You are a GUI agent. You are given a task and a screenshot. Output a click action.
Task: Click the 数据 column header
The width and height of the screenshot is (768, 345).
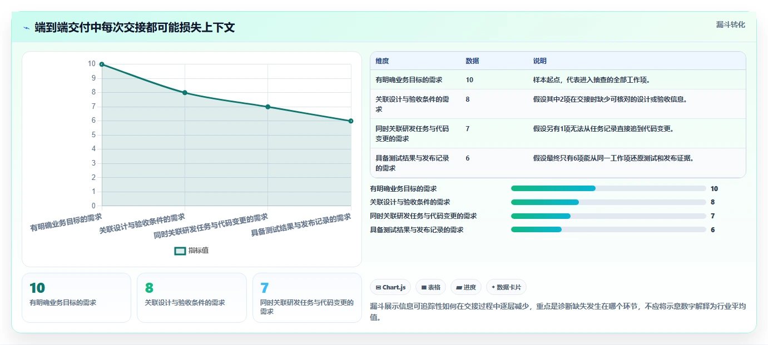tap(472, 61)
